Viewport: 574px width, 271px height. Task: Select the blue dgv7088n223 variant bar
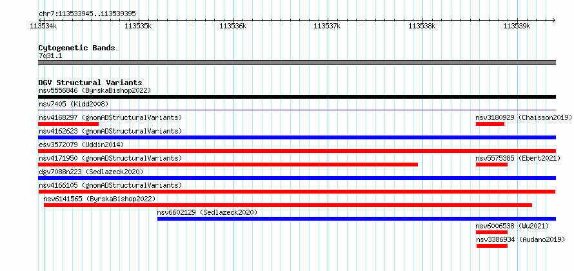[x=297, y=178]
